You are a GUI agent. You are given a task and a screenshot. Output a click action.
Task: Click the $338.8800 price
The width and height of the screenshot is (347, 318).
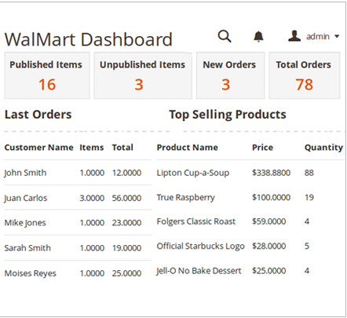tap(271, 173)
